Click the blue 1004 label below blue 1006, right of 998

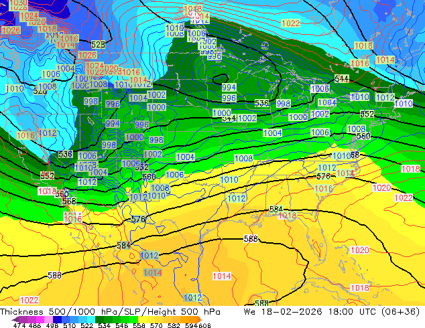327,102
